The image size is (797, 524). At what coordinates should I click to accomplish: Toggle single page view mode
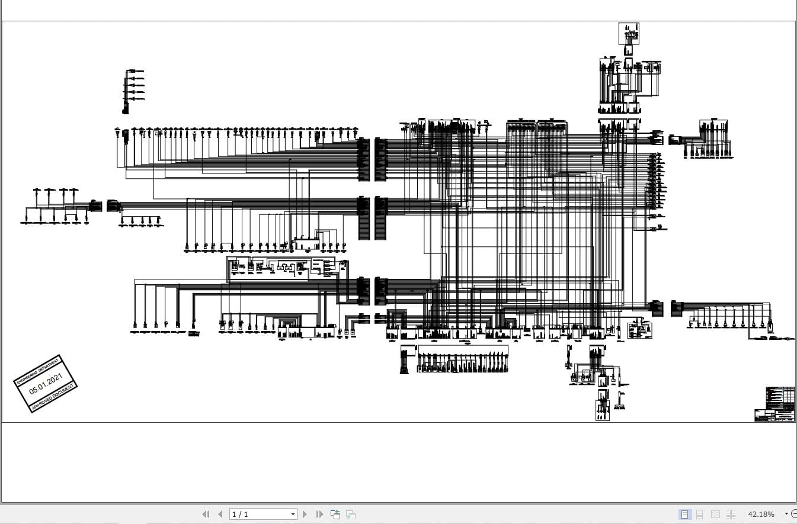tap(686, 514)
